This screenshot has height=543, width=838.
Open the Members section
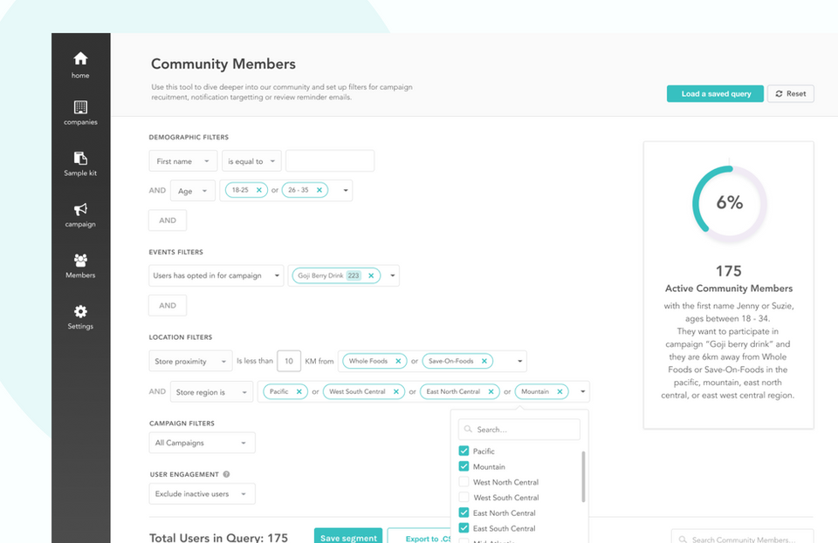tap(80, 261)
